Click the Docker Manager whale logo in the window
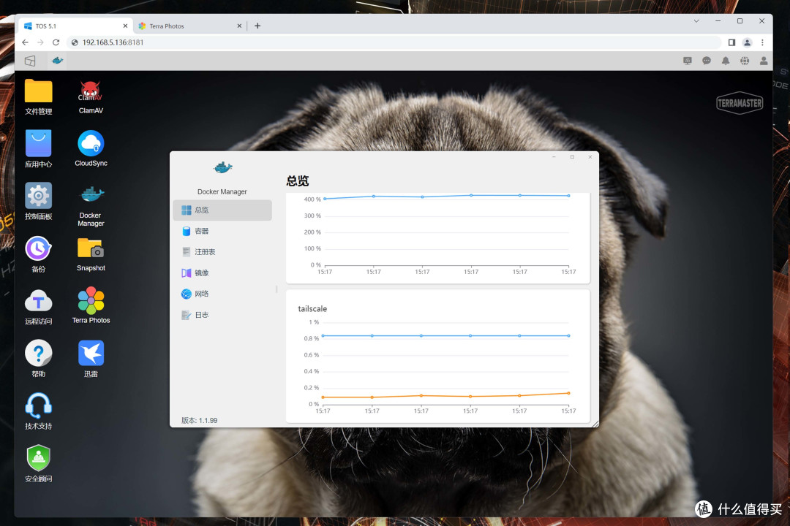 [222, 167]
